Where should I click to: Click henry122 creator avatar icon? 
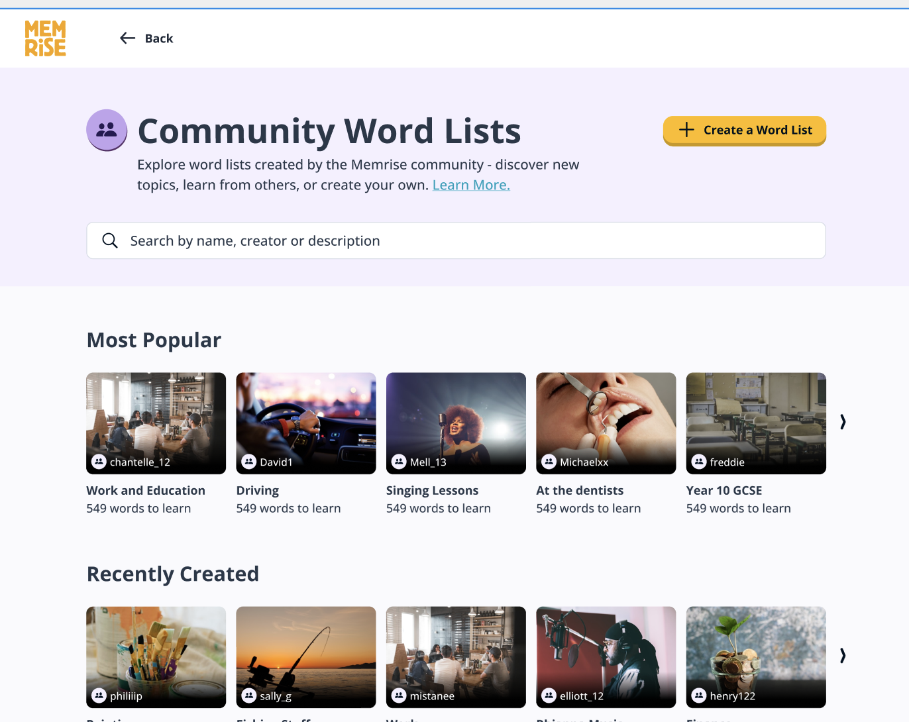tap(699, 696)
